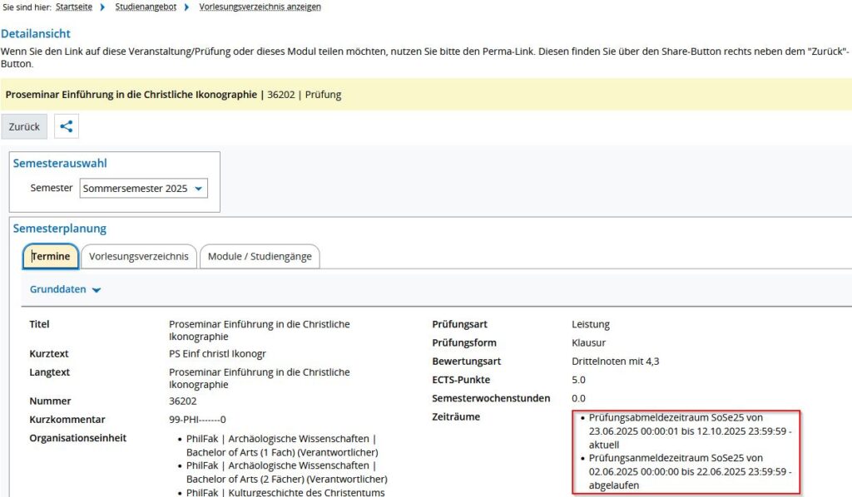Image resolution: width=852 pixels, height=497 pixels.
Task: Switch to the Vorlesungsverzeichnis tab
Action: [x=139, y=256]
